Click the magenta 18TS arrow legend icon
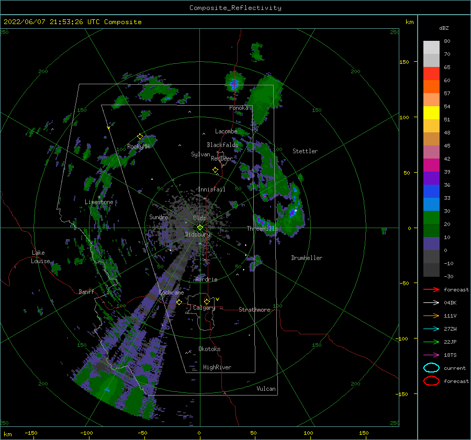This screenshot has height=440, width=471. click(x=431, y=355)
